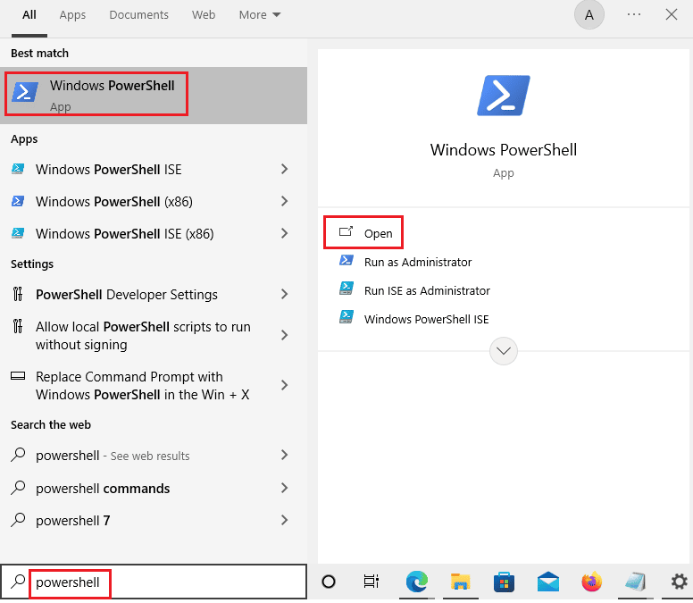
Task: Open Settings gear on taskbar
Action: [680, 582]
